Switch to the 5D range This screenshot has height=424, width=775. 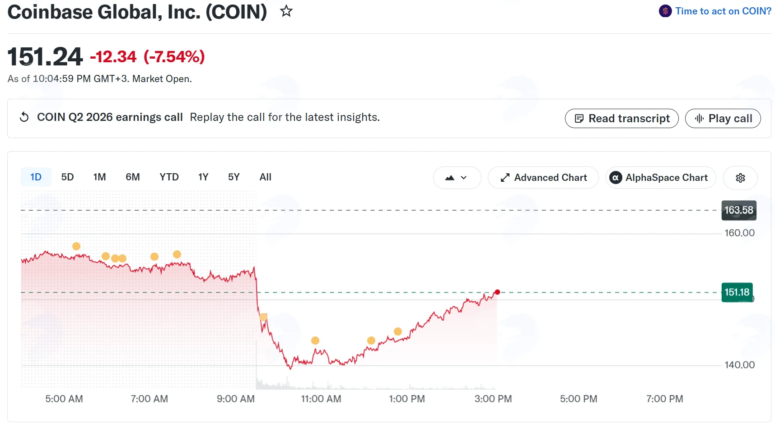pos(67,177)
